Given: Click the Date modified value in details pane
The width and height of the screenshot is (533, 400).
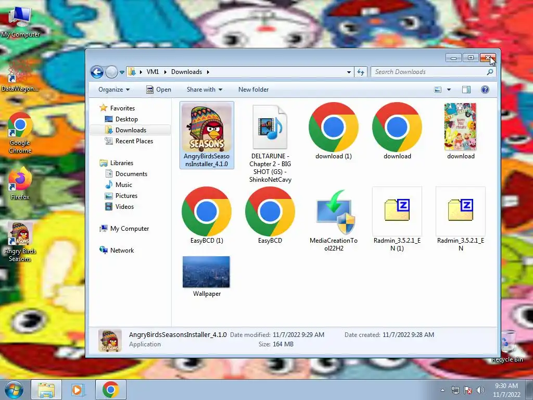Looking at the screenshot, I should click(x=298, y=335).
